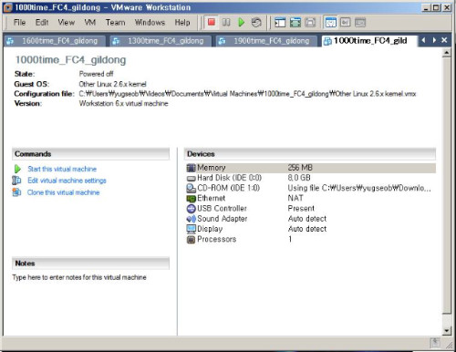The image size is (456, 352).
Task: Select the Ethernet device icon
Action: [191, 199]
